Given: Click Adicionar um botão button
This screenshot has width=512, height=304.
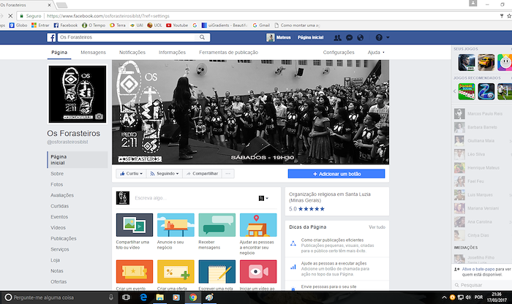Looking at the screenshot, I should (x=336, y=174).
